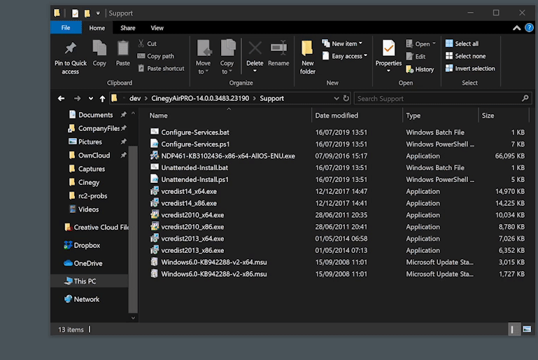Switch to the Share ribbon tab
The image size is (538, 360).
click(x=127, y=28)
